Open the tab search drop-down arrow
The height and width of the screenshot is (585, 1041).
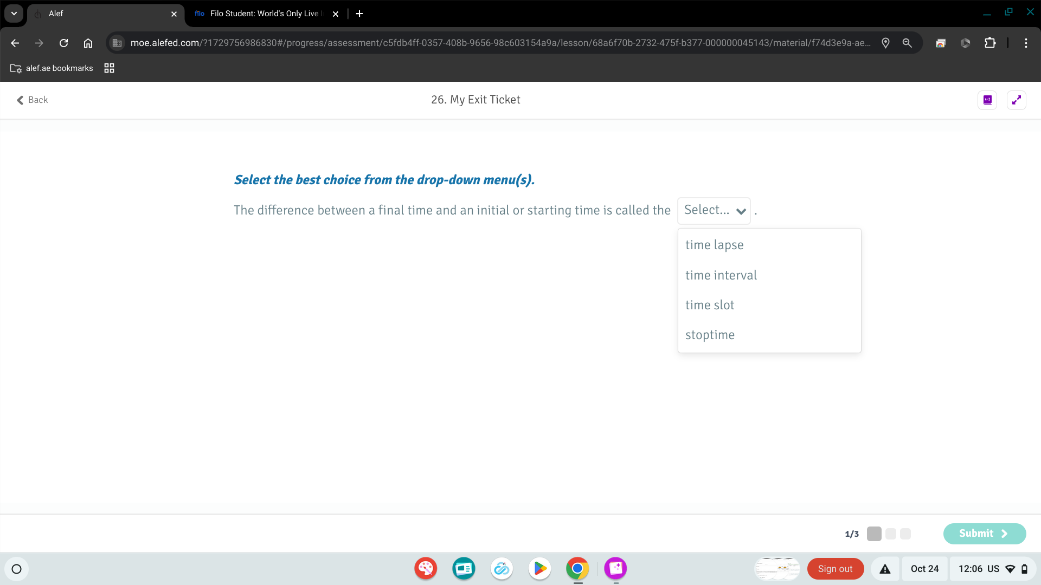[x=14, y=14]
